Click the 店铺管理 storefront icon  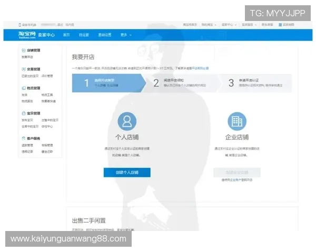tap(24, 50)
